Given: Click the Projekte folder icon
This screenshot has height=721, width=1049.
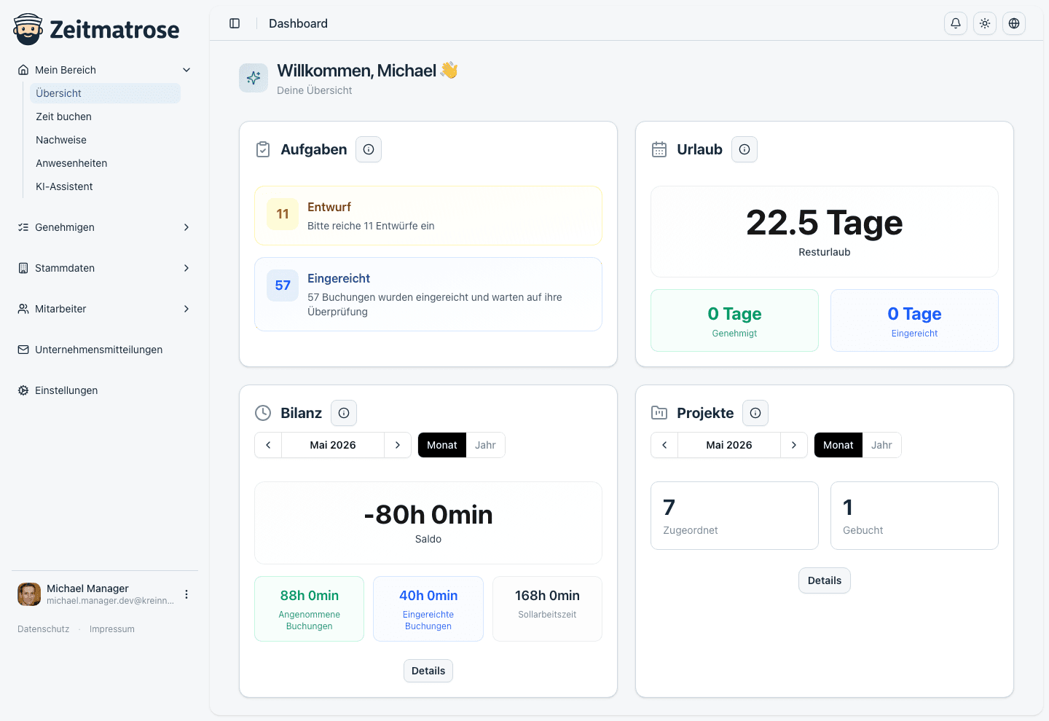Looking at the screenshot, I should click(x=659, y=413).
